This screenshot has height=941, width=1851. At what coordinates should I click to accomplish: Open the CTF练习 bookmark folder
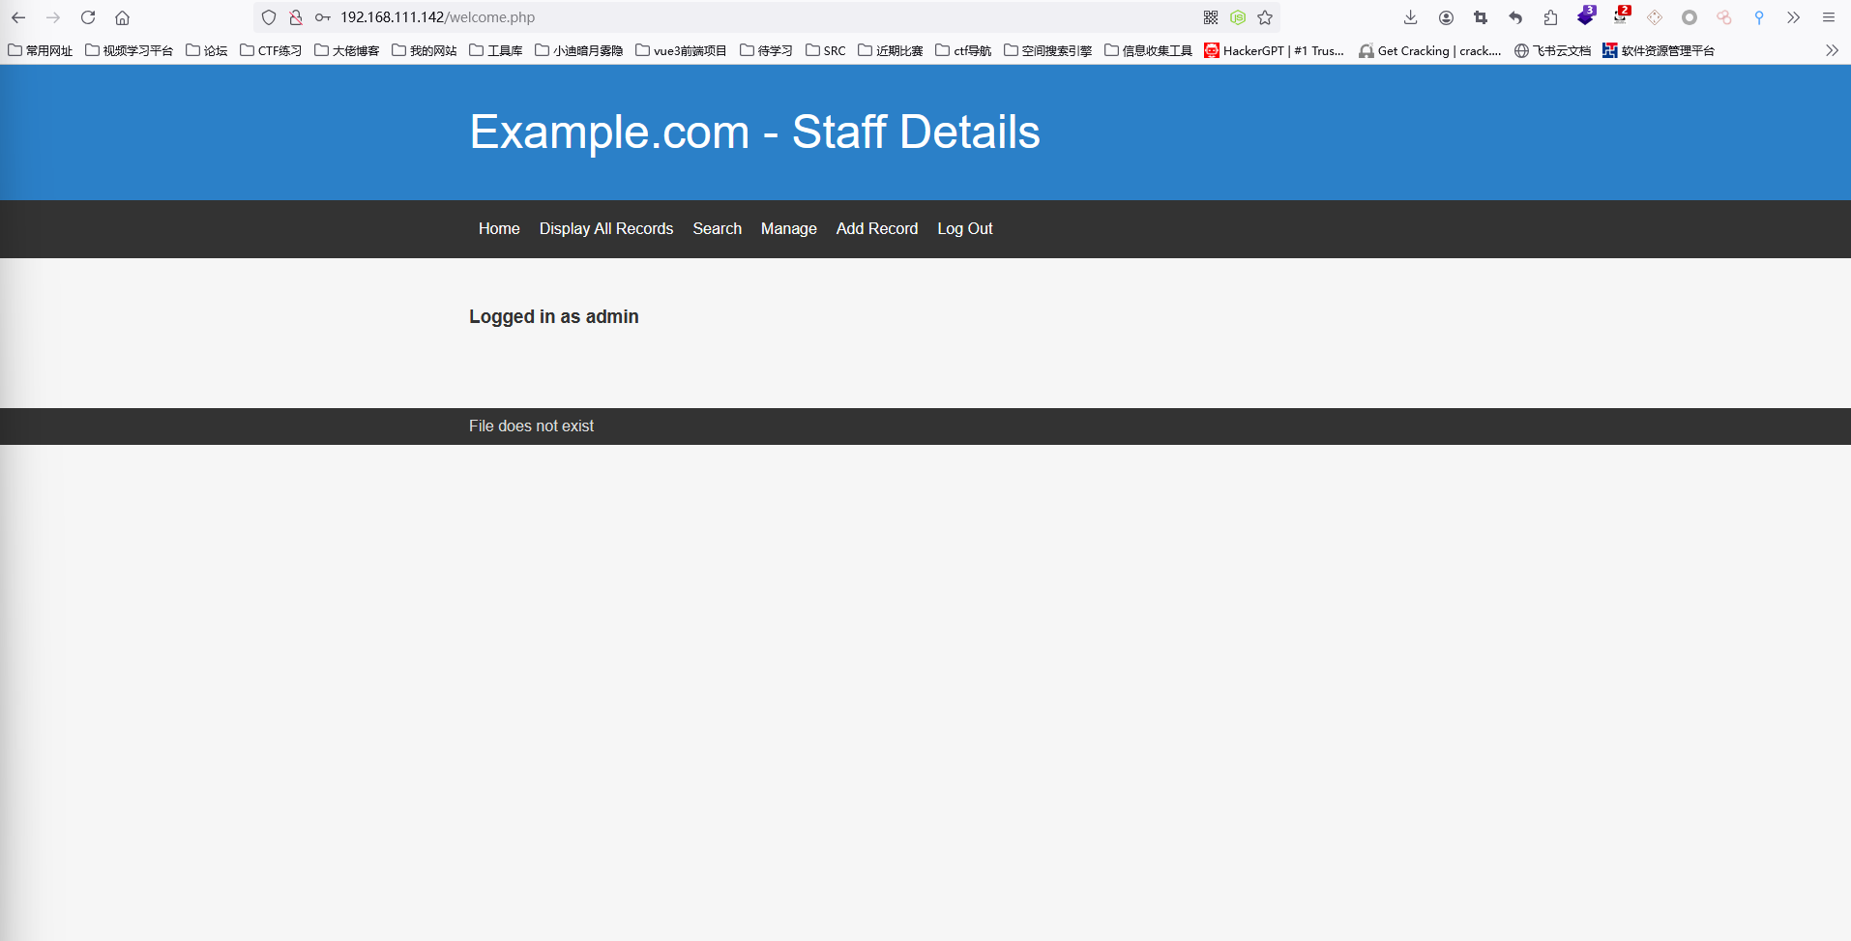[271, 50]
